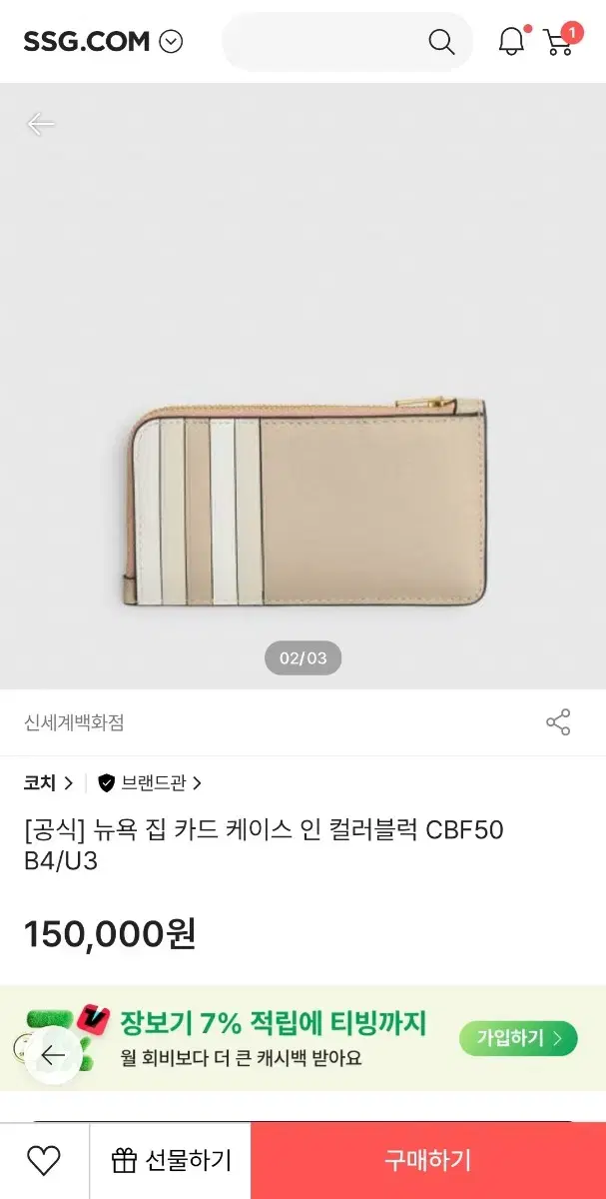
Task: Open the notifications bell
Action: [x=511, y=41]
